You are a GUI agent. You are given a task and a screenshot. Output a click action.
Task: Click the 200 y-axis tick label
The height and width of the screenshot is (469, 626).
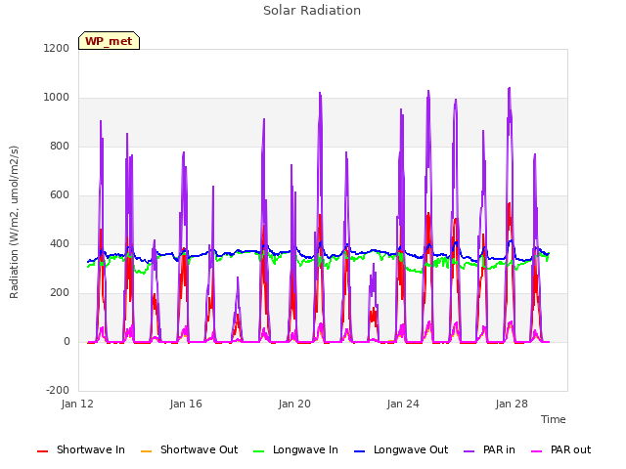(60, 293)
